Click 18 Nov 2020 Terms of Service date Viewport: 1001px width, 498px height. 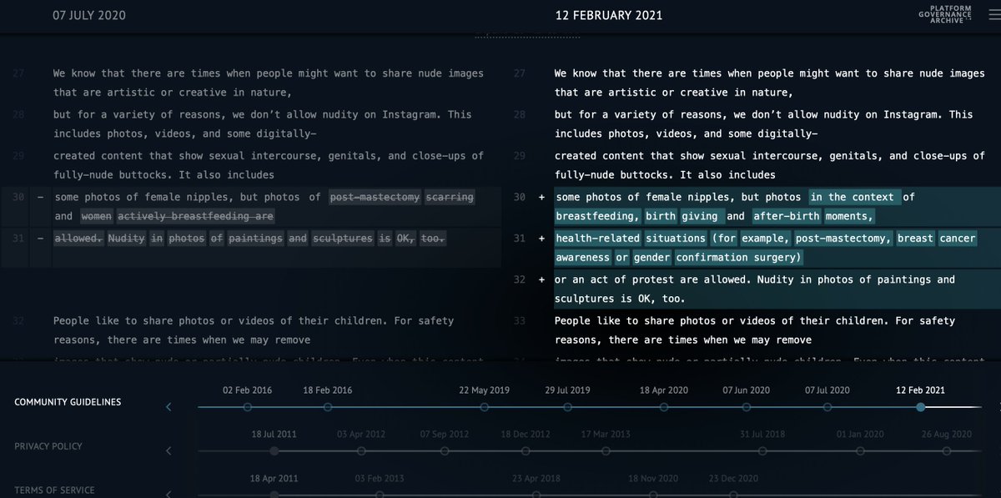(x=652, y=479)
